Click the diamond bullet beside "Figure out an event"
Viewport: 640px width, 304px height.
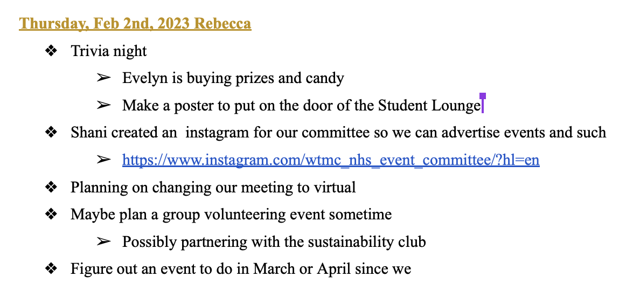click(x=52, y=268)
